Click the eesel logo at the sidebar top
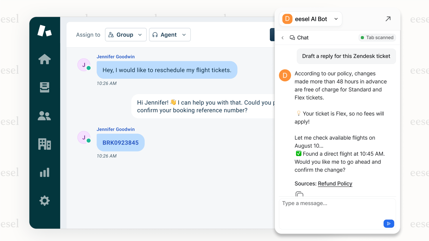This screenshot has width=429, height=241. pos(45,31)
